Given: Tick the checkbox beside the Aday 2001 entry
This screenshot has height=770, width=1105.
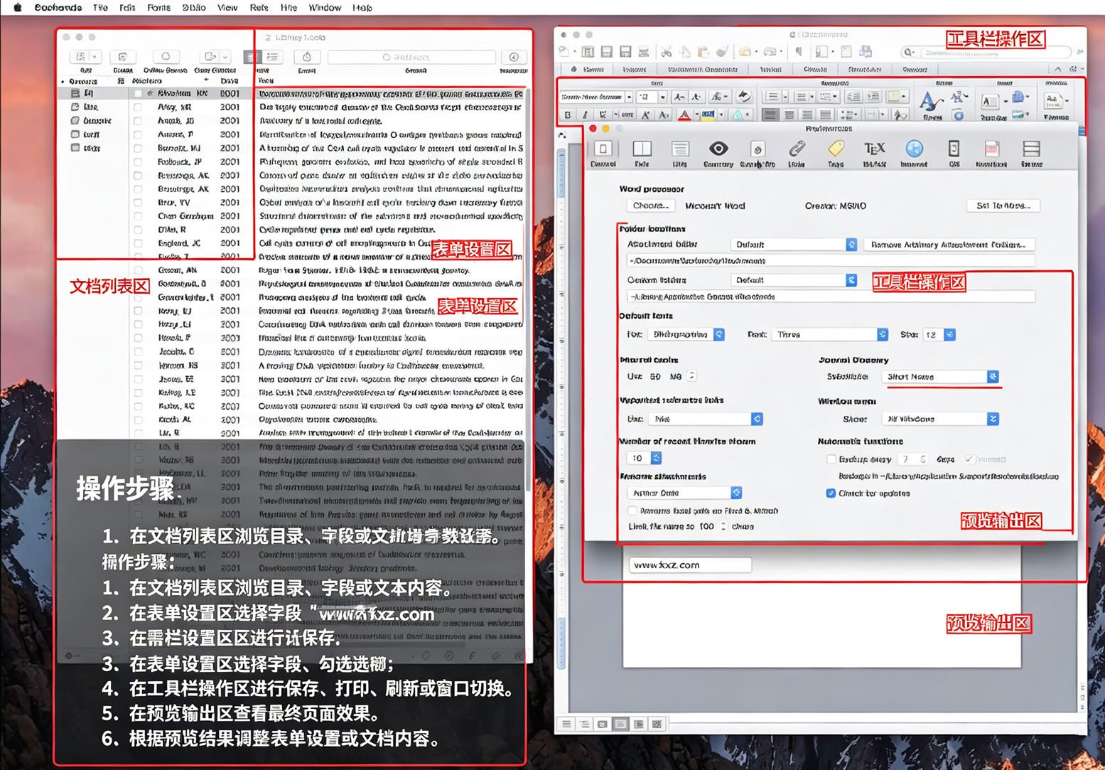Looking at the screenshot, I should click(x=138, y=107).
